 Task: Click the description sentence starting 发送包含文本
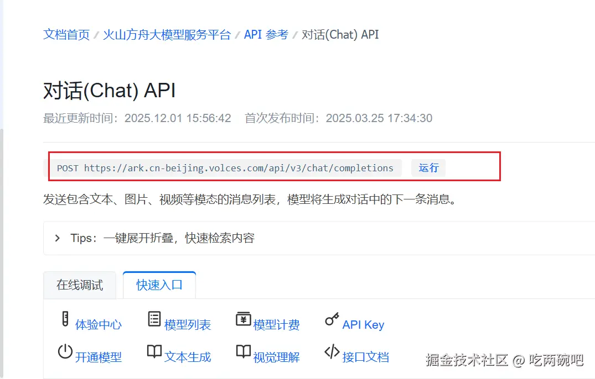tap(250, 199)
